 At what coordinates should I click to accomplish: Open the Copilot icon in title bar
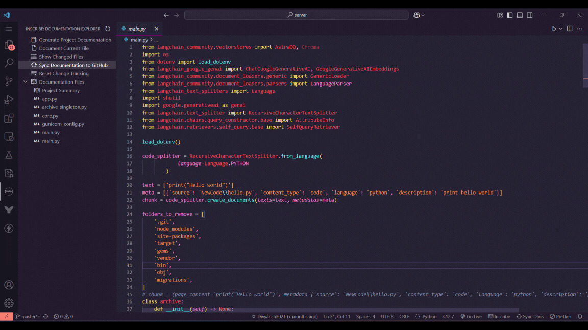coord(416,15)
